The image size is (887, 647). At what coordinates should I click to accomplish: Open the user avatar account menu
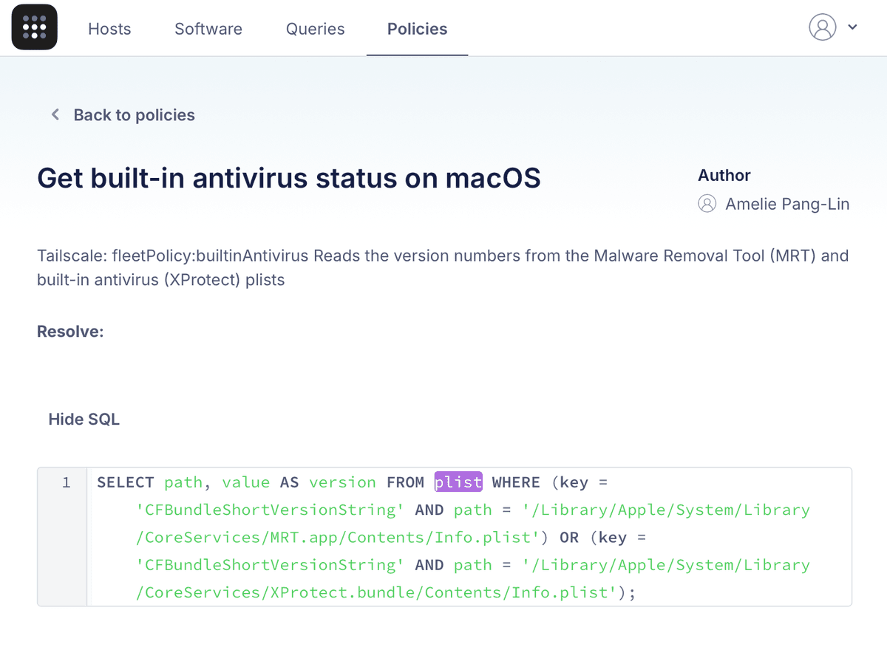pos(822,27)
